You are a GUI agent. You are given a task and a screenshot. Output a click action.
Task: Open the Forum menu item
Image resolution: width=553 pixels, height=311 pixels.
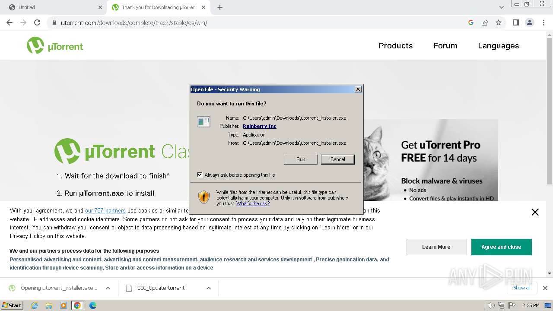point(445,45)
